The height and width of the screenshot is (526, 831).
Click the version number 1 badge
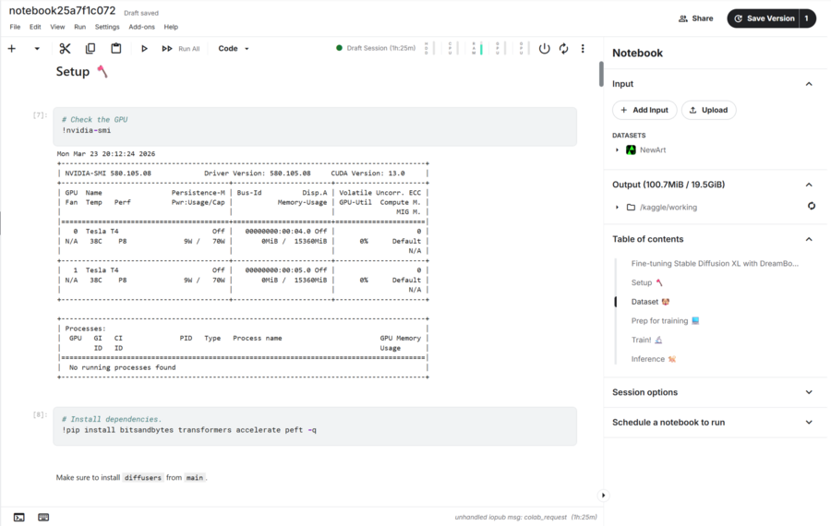(807, 18)
